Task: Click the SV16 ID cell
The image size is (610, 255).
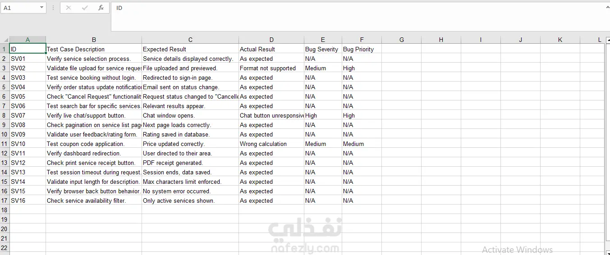Action: (28, 200)
